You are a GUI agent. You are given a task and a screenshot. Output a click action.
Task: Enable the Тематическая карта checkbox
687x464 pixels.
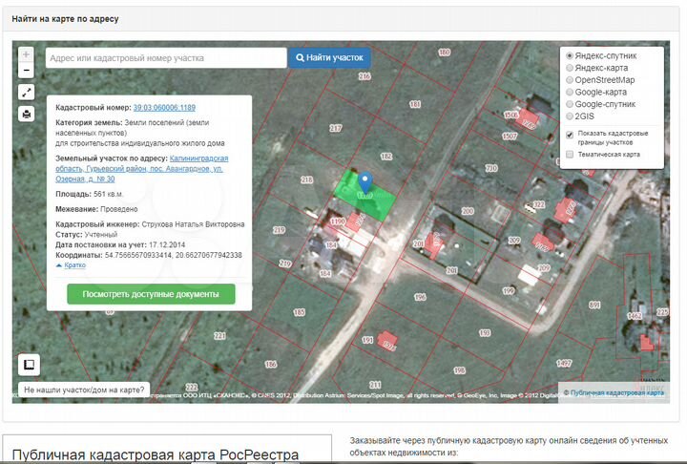[570, 154]
